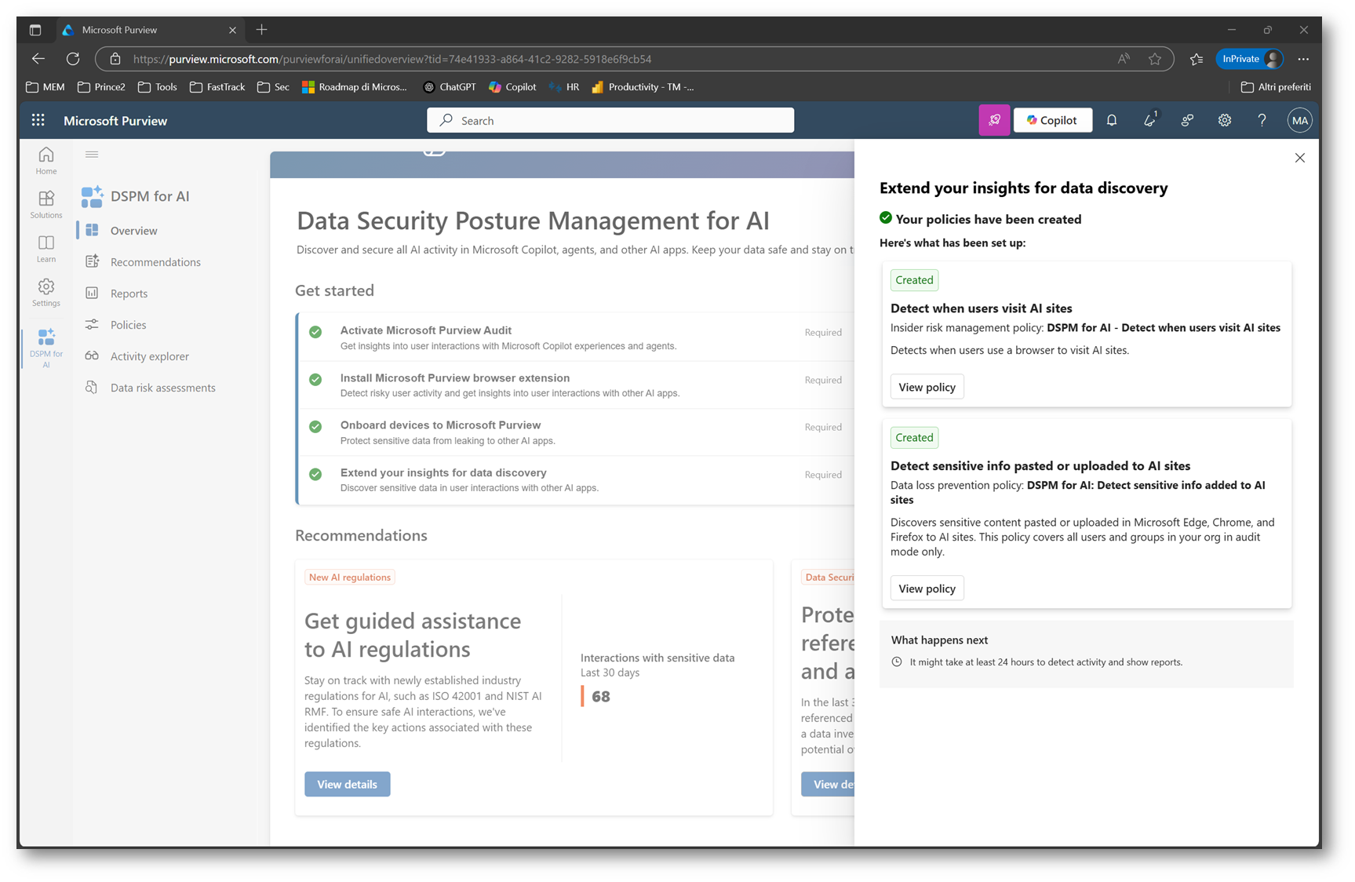Open Copilot bookmark in favorites bar
Image resolution: width=1355 pixels, height=882 pixels.
[512, 87]
